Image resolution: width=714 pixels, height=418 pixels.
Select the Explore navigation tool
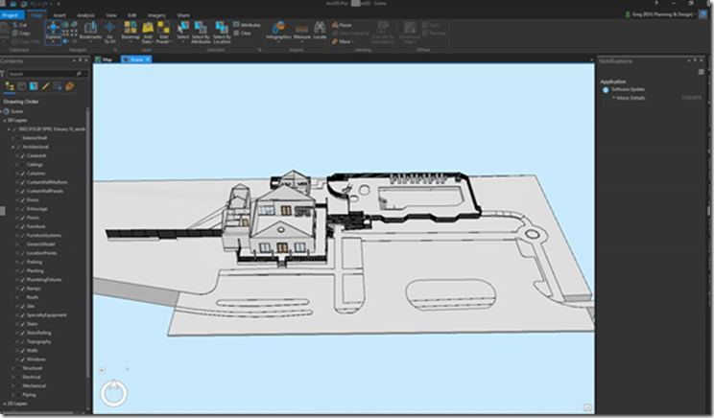[53, 31]
